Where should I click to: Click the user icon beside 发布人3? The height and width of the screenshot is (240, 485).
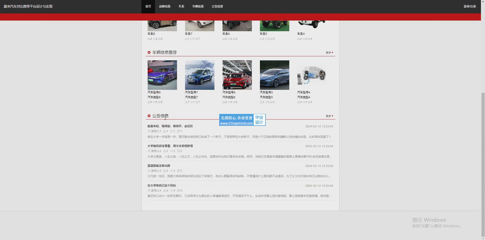click(149, 171)
